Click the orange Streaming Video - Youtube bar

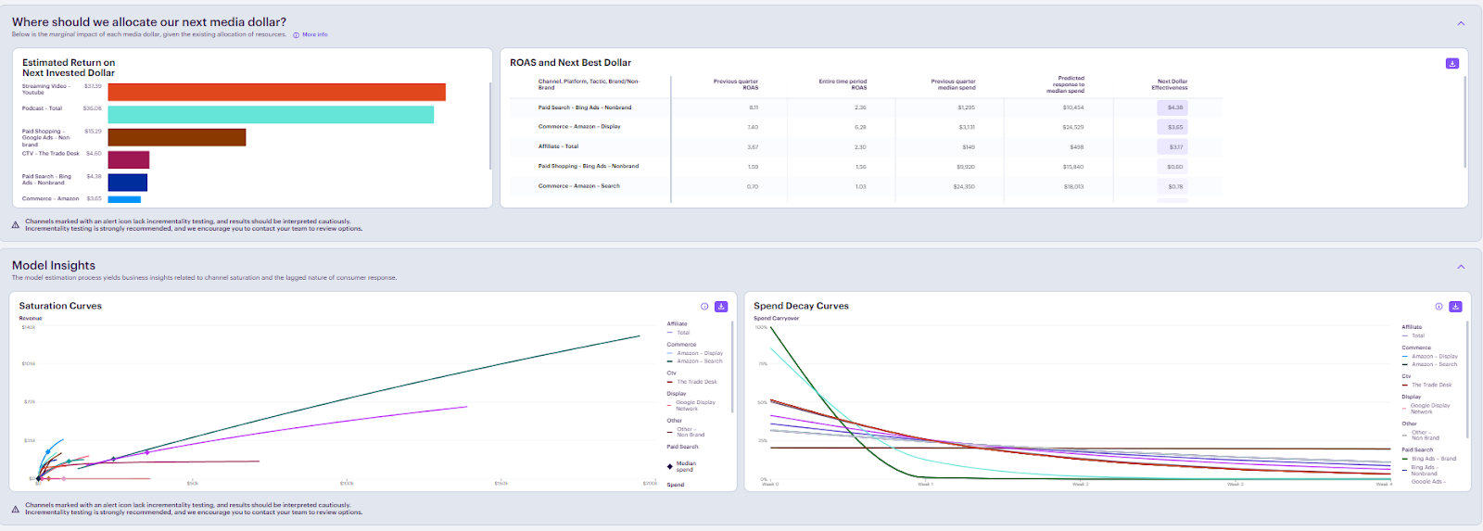tap(276, 92)
